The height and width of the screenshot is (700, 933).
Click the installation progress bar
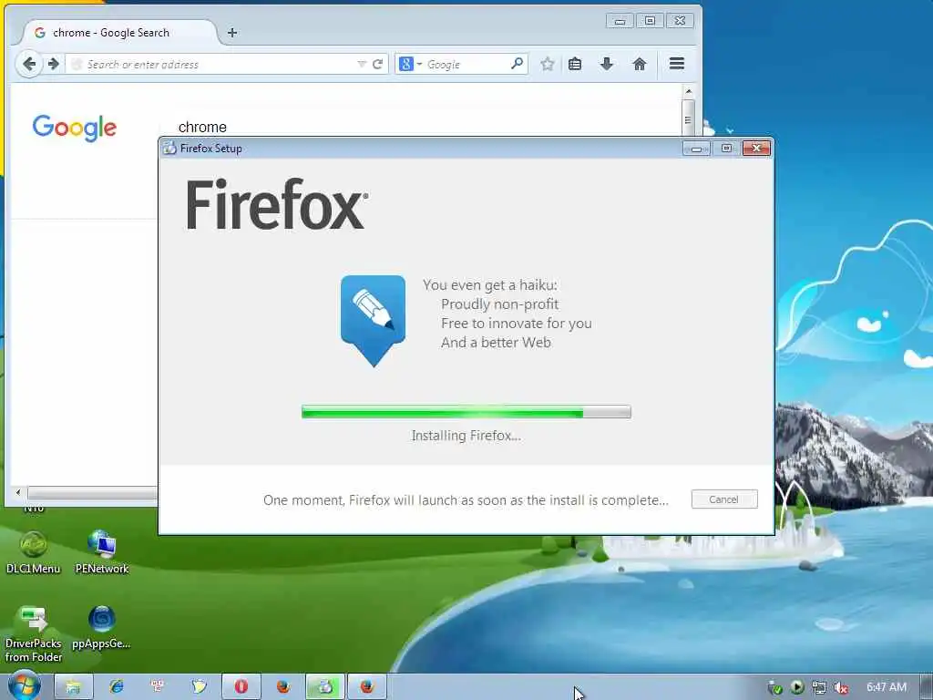[466, 412]
